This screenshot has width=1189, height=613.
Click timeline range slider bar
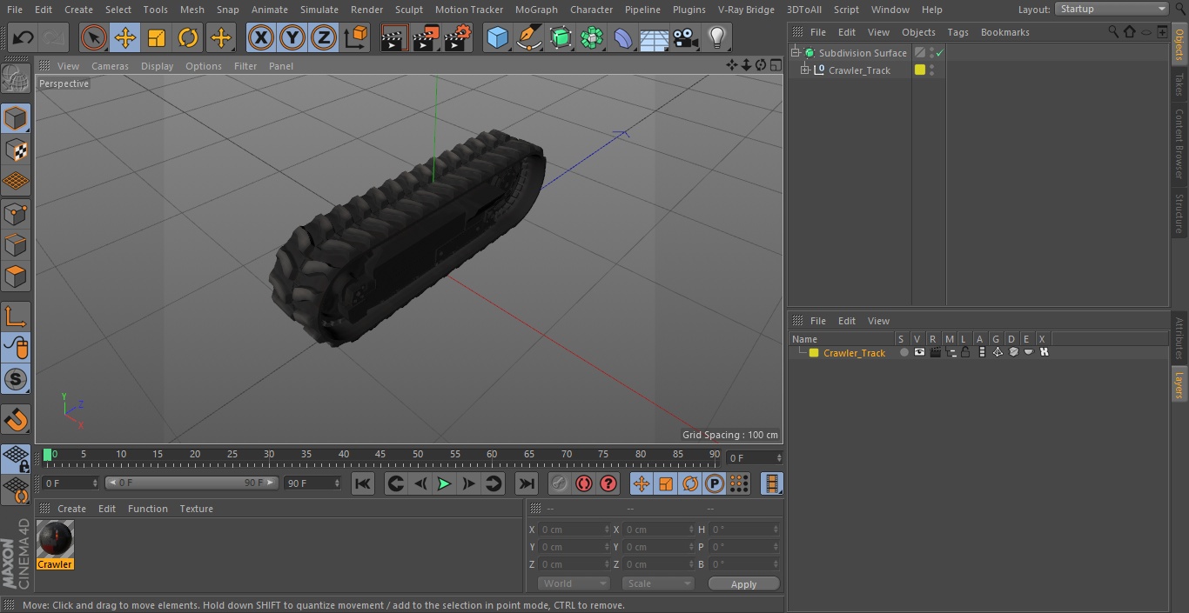191,483
